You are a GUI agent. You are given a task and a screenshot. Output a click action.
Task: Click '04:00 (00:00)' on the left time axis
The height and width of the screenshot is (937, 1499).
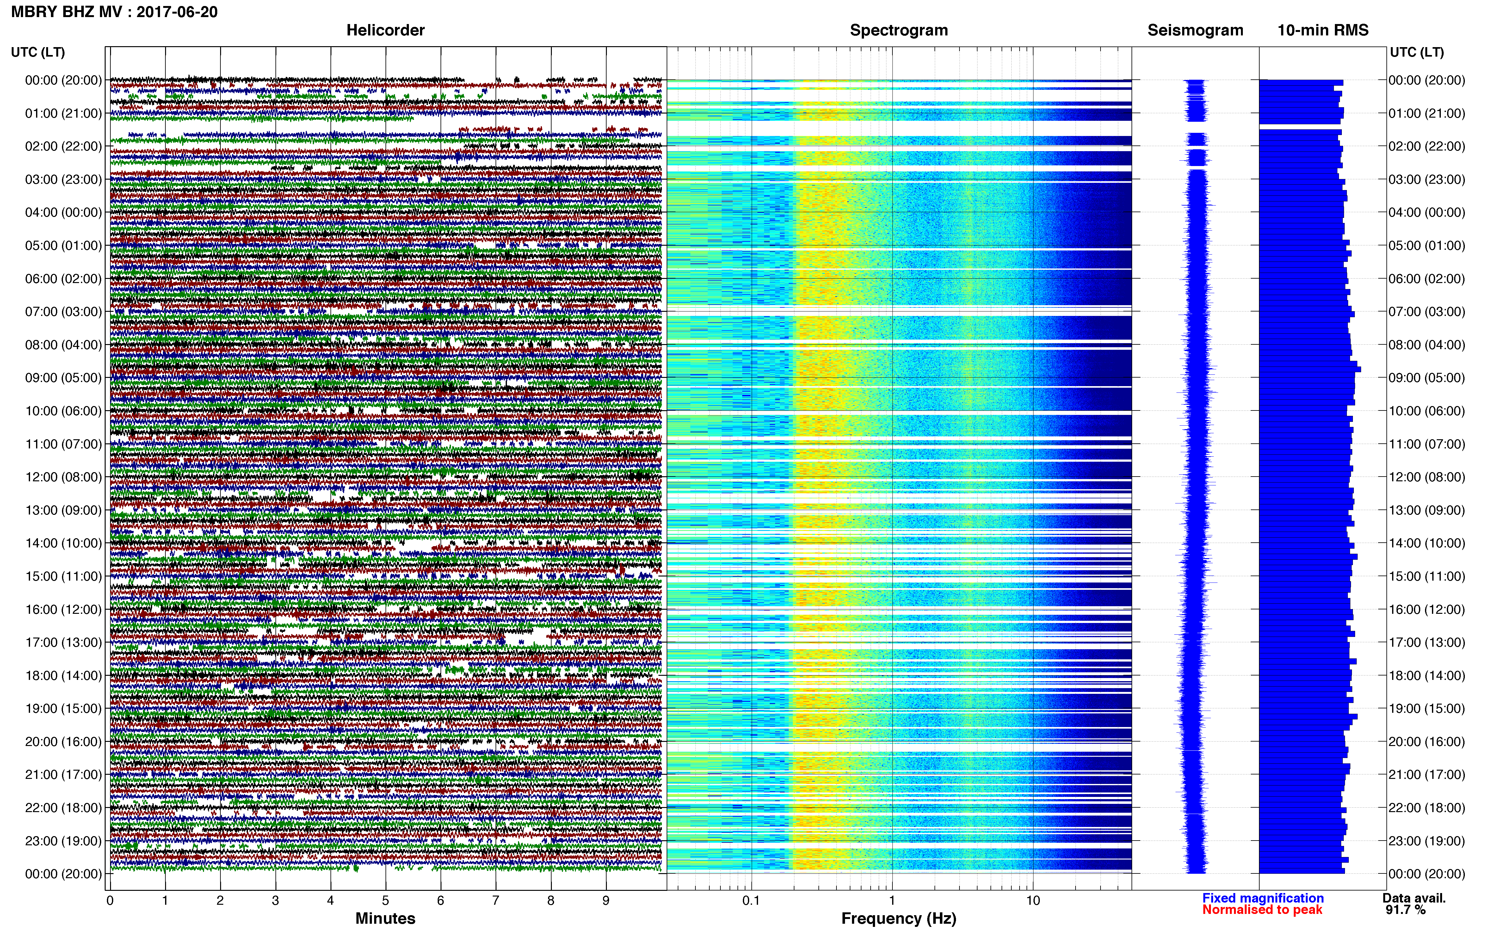pyautogui.click(x=63, y=213)
